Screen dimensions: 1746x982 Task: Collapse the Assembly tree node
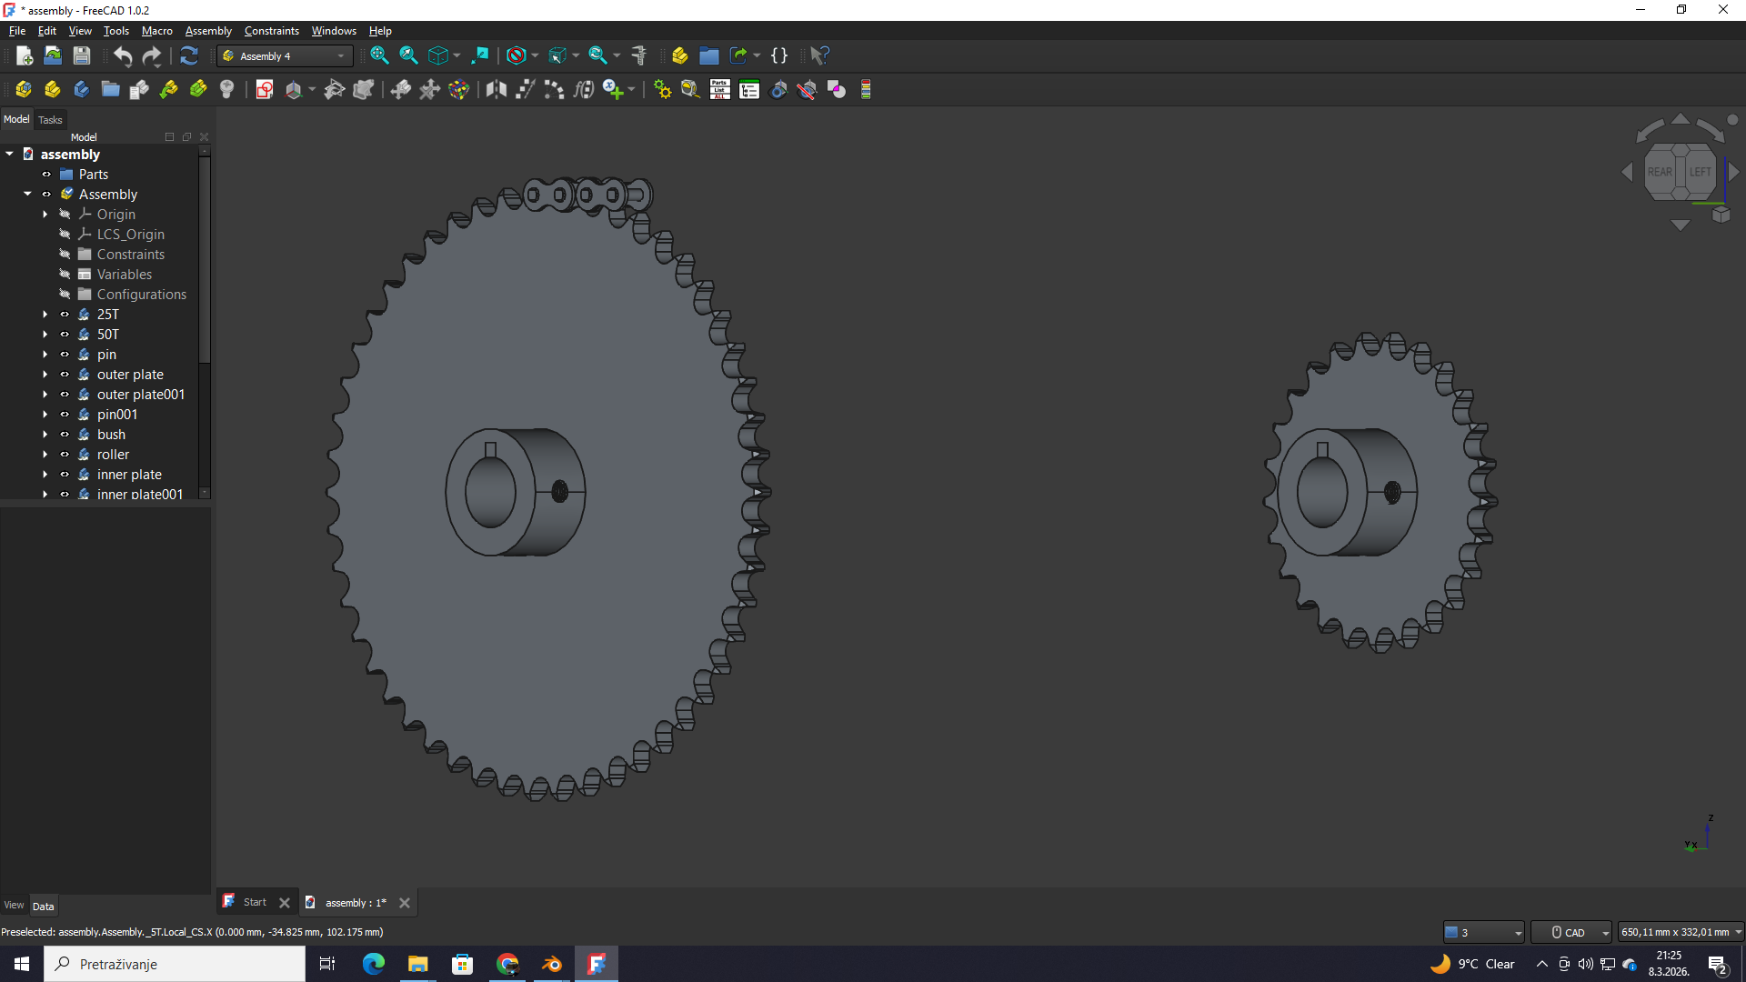(27, 195)
